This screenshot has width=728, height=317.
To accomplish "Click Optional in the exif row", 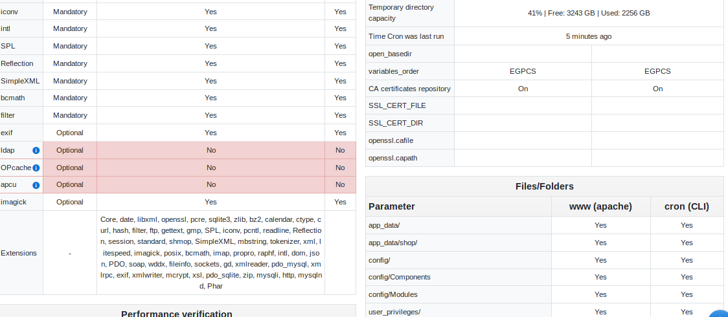I will [70, 133].
